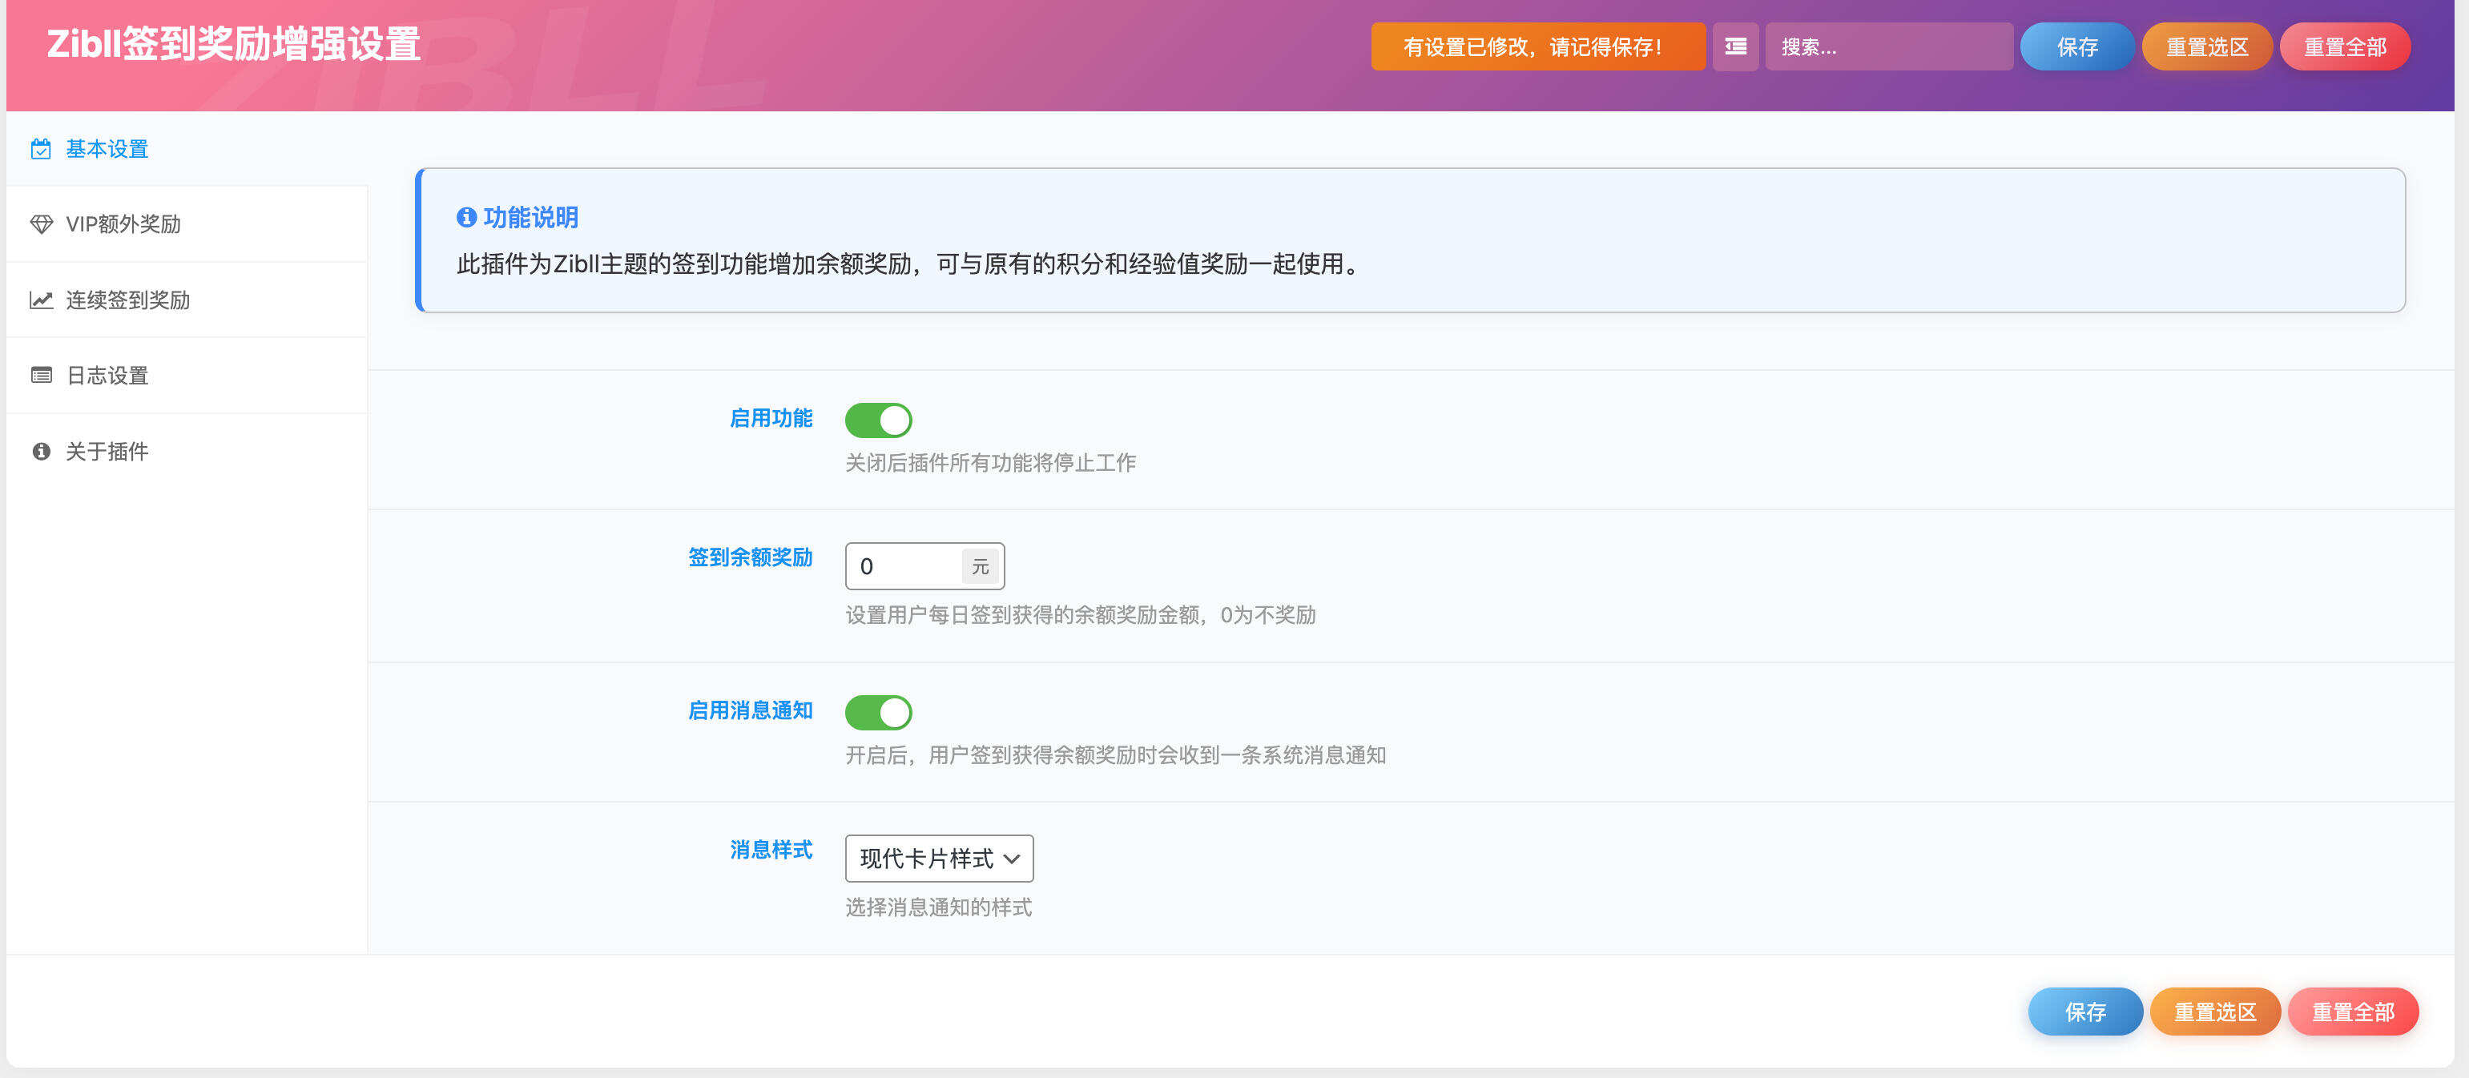Click inside the 搜索 search field
Screen dimensions: 2469x1078
pos(1888,46)
